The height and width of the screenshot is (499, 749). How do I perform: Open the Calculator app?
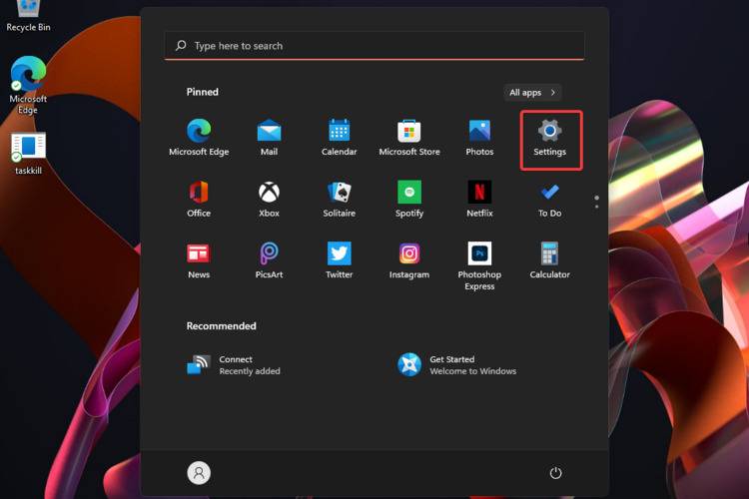tap(549, 258)
